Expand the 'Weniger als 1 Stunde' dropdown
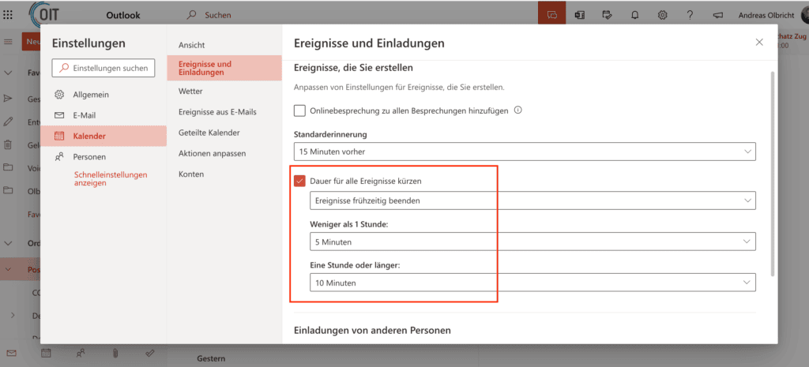The width and height of the screenshot is (809, 367). (532, 242)
